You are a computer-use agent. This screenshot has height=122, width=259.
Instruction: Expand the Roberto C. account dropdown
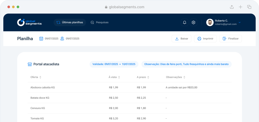(x=240, y=23)
